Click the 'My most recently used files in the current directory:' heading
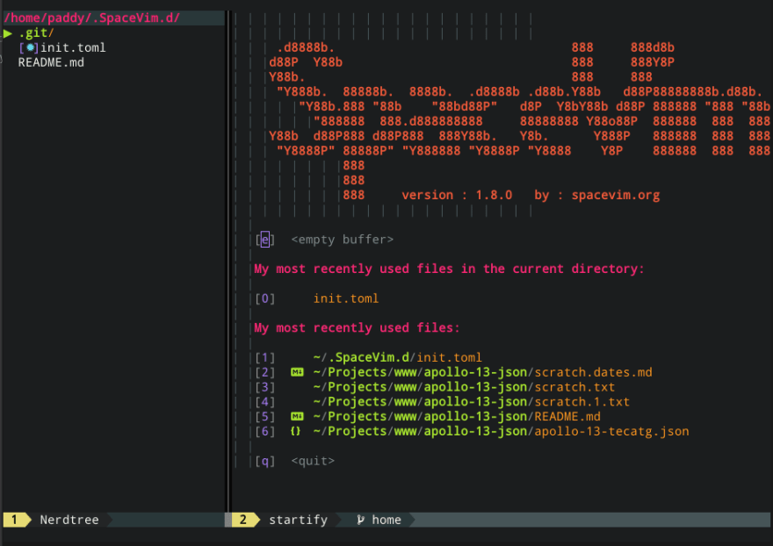 [449, 269]
